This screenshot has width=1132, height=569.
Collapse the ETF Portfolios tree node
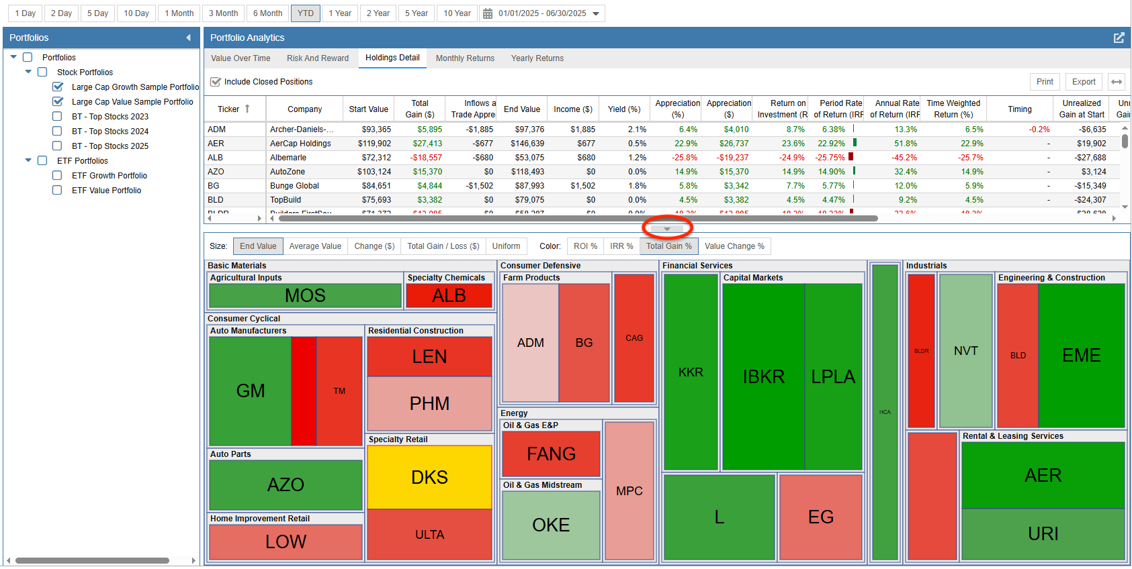tap(28, 160)
